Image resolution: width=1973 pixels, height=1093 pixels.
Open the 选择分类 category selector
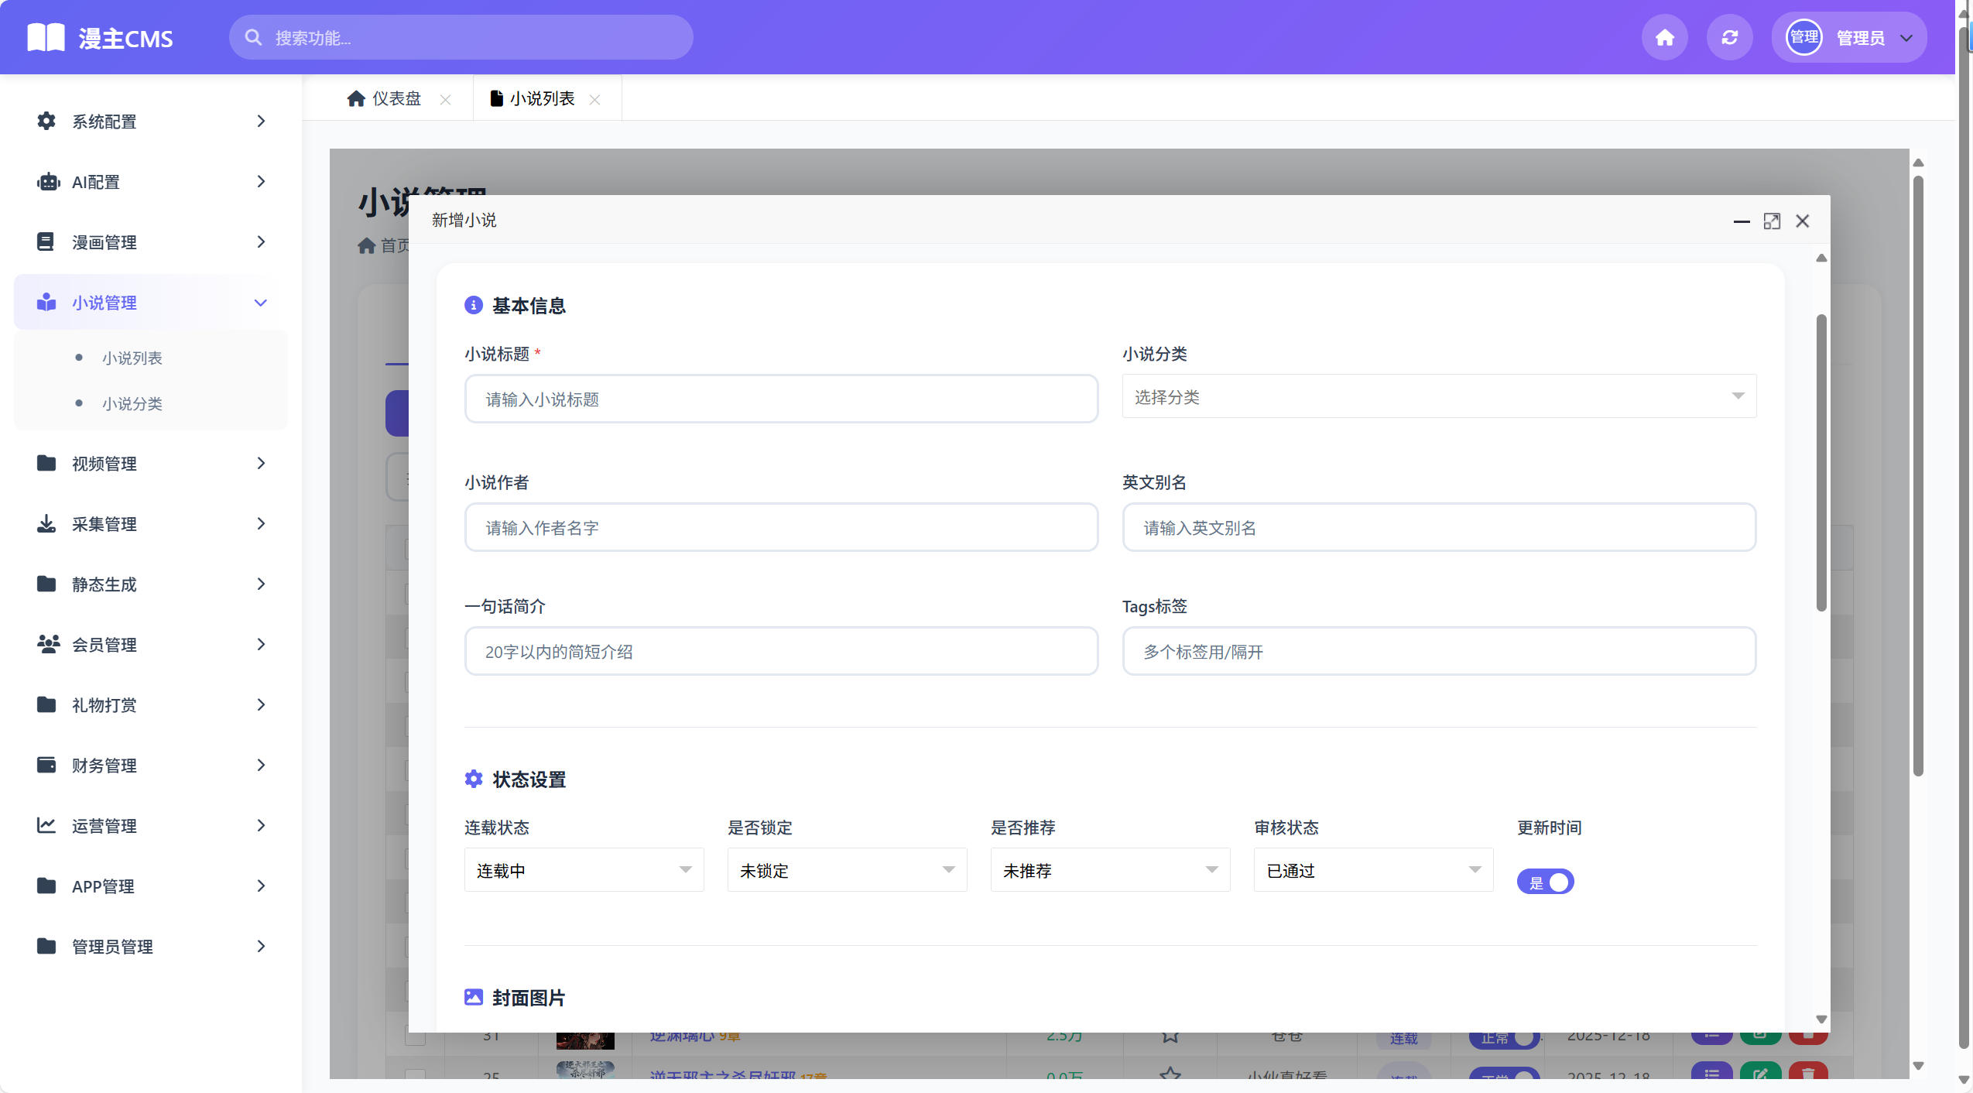(1437, 396)
